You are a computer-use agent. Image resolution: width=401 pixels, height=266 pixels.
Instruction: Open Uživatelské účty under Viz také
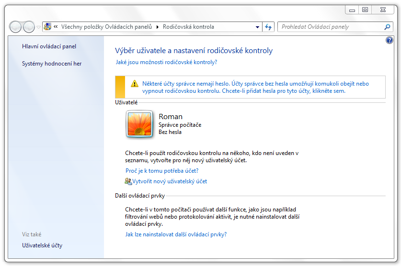pos(42,245)
